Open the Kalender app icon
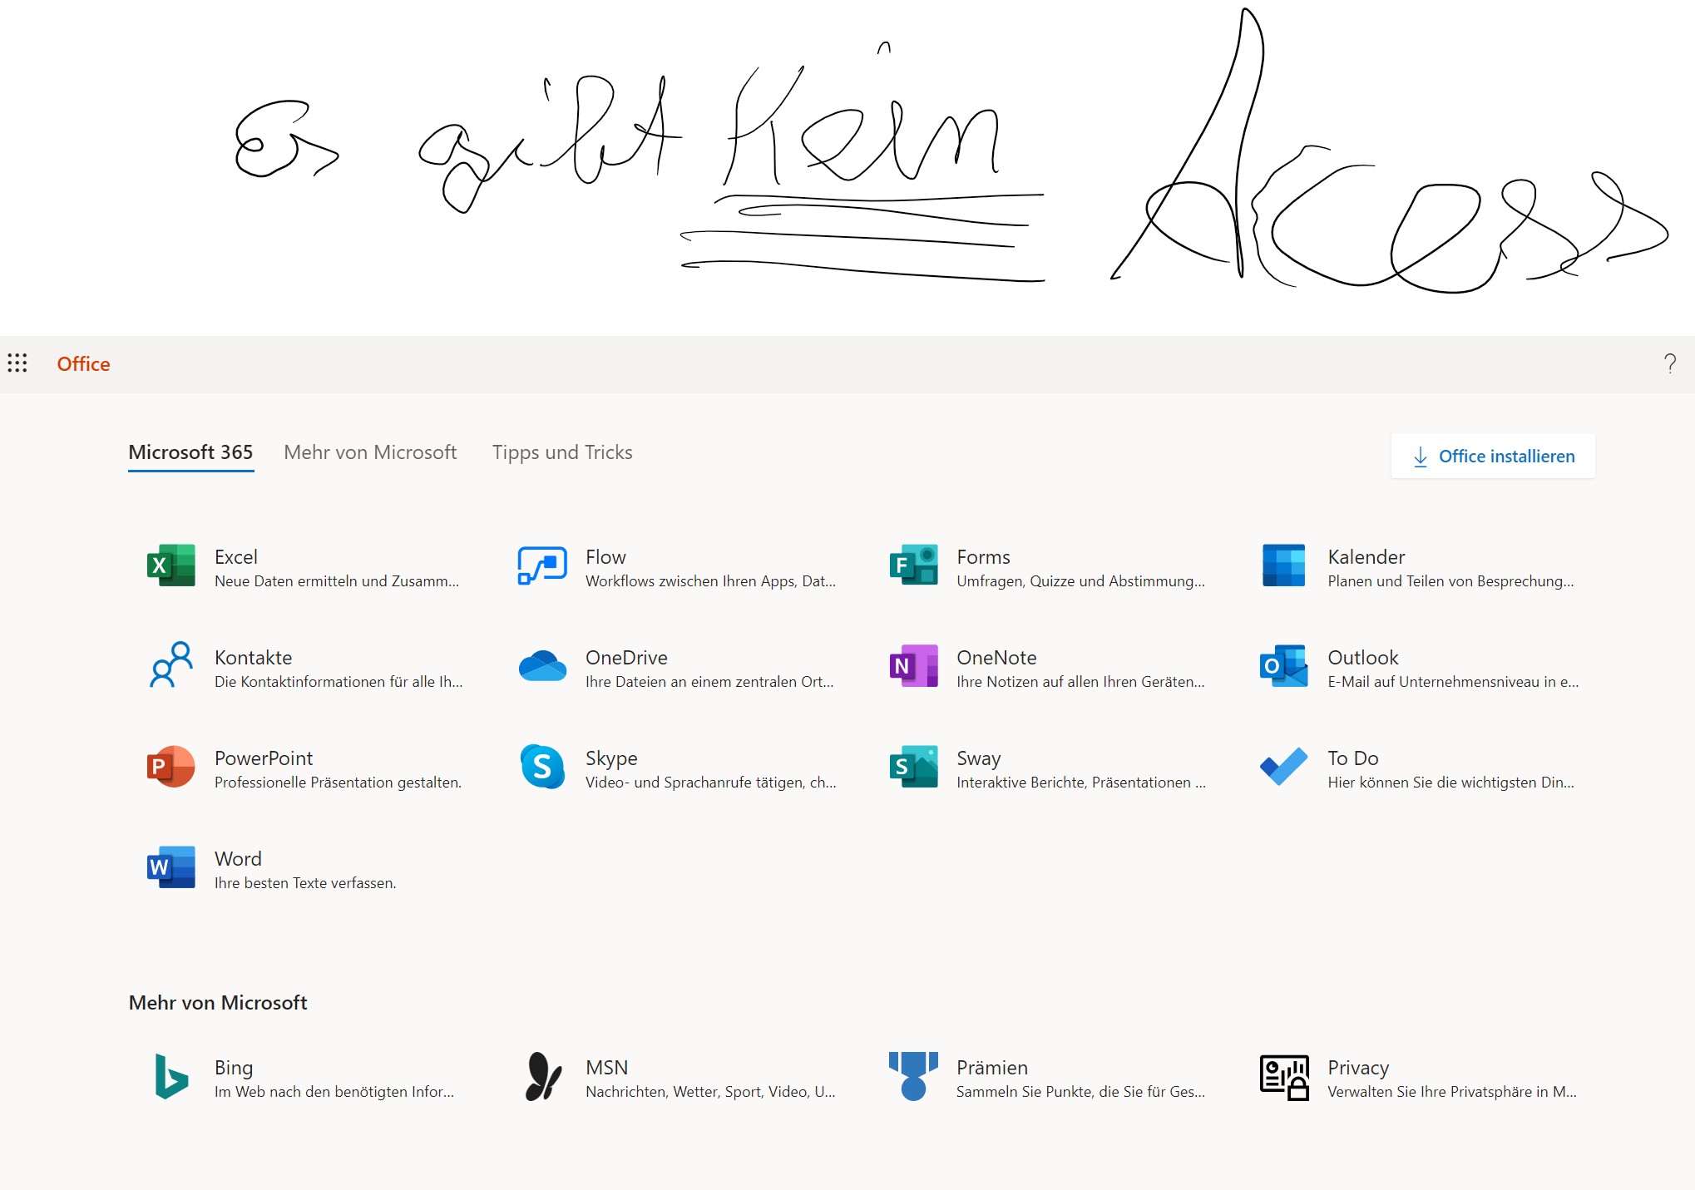This screenshot has height=1190, width=1695. click(x=1283, y=565)
